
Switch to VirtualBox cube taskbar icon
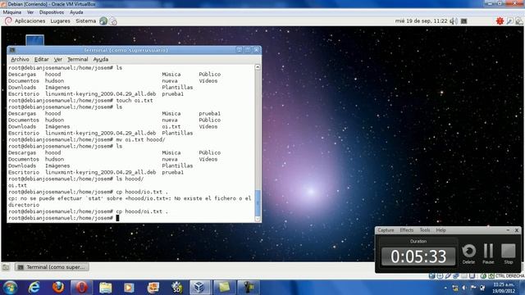pyautogui.click(x=200, y=288)
